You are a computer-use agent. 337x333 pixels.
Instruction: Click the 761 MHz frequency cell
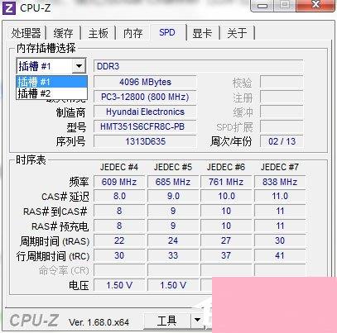coord(226,182)
